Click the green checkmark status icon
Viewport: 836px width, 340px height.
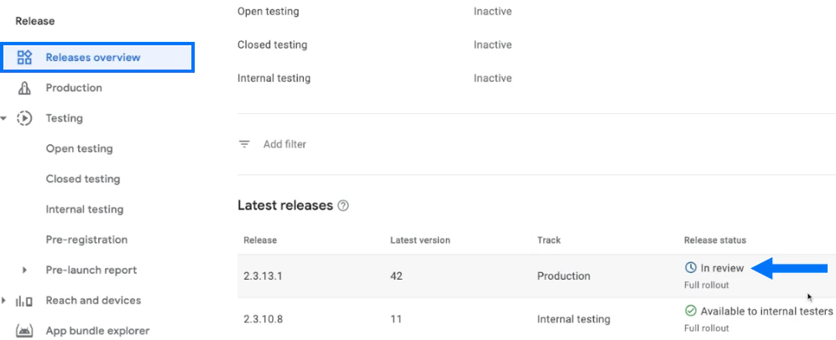point(691,312)
